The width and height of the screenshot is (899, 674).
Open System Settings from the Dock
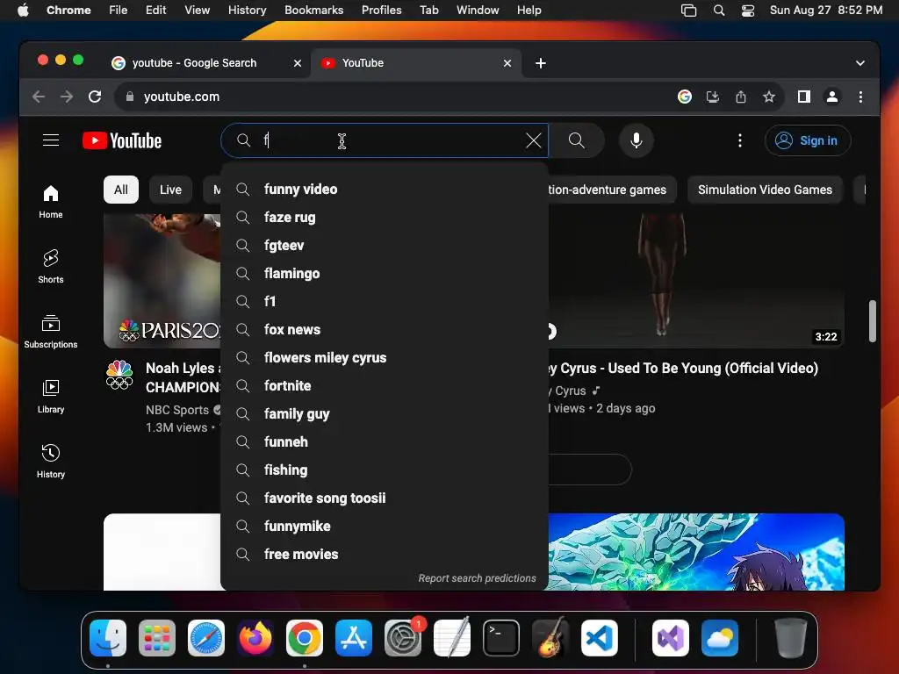coord(402,638)
